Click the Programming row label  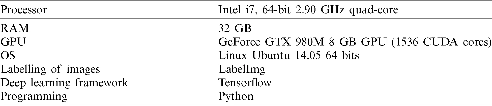(34, 96)
